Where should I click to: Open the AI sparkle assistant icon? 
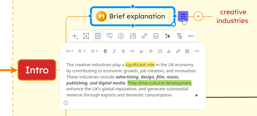(168, 36)
